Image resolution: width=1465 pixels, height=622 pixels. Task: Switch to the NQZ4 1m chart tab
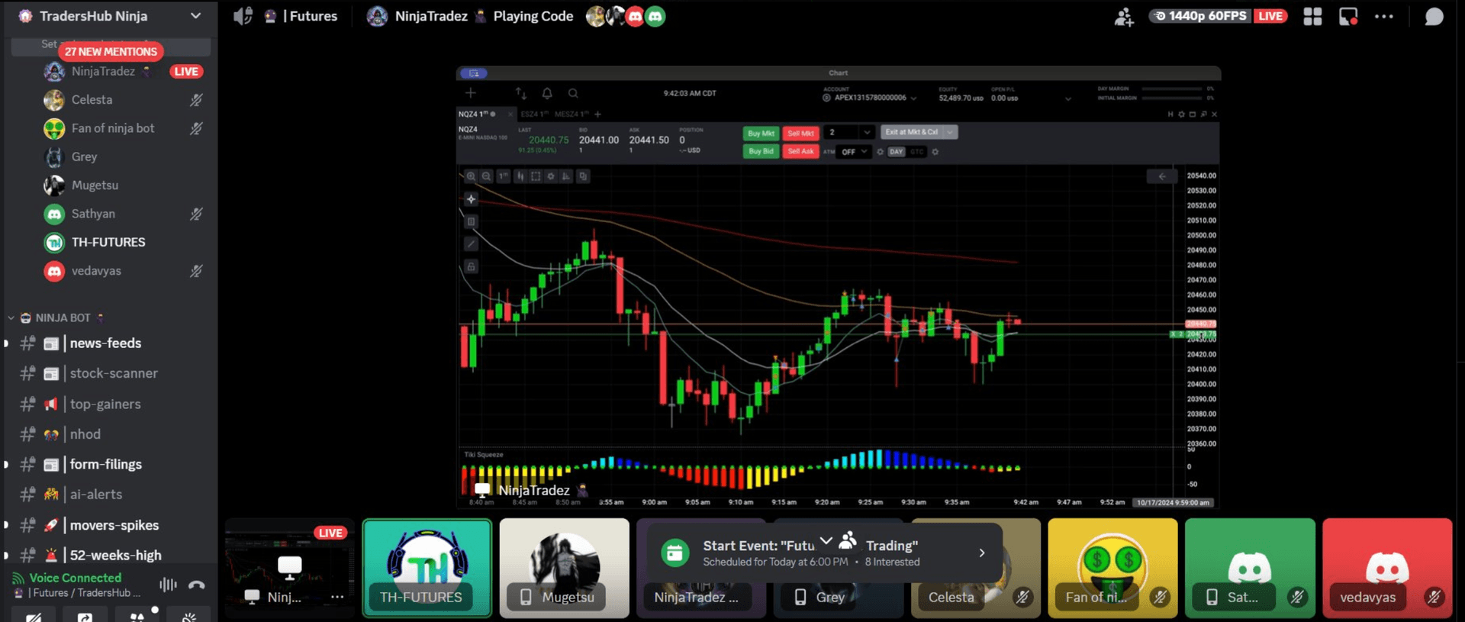[476, 114]
